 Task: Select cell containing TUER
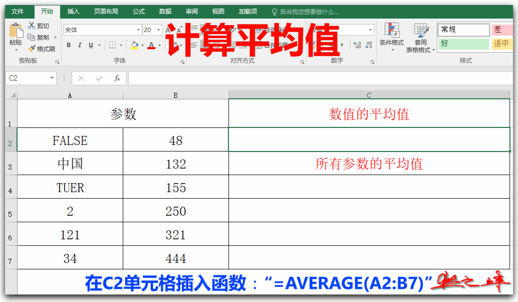pos(70,187)
